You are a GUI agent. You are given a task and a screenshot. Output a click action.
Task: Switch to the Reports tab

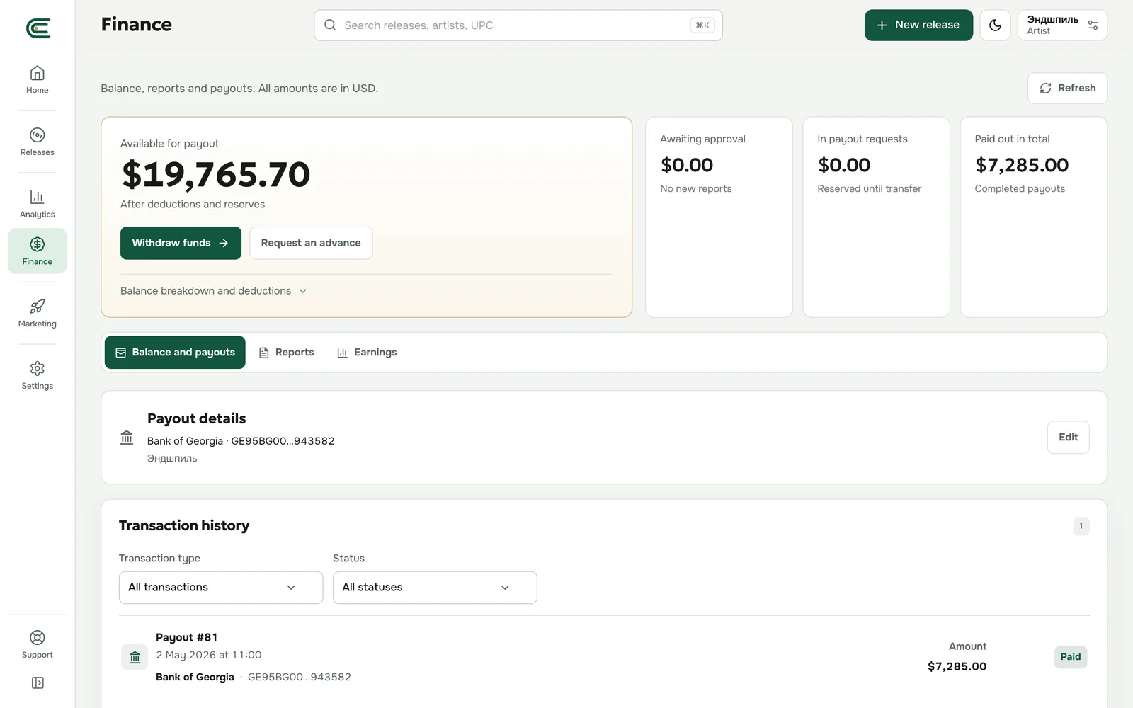click(x=287, y=353)
